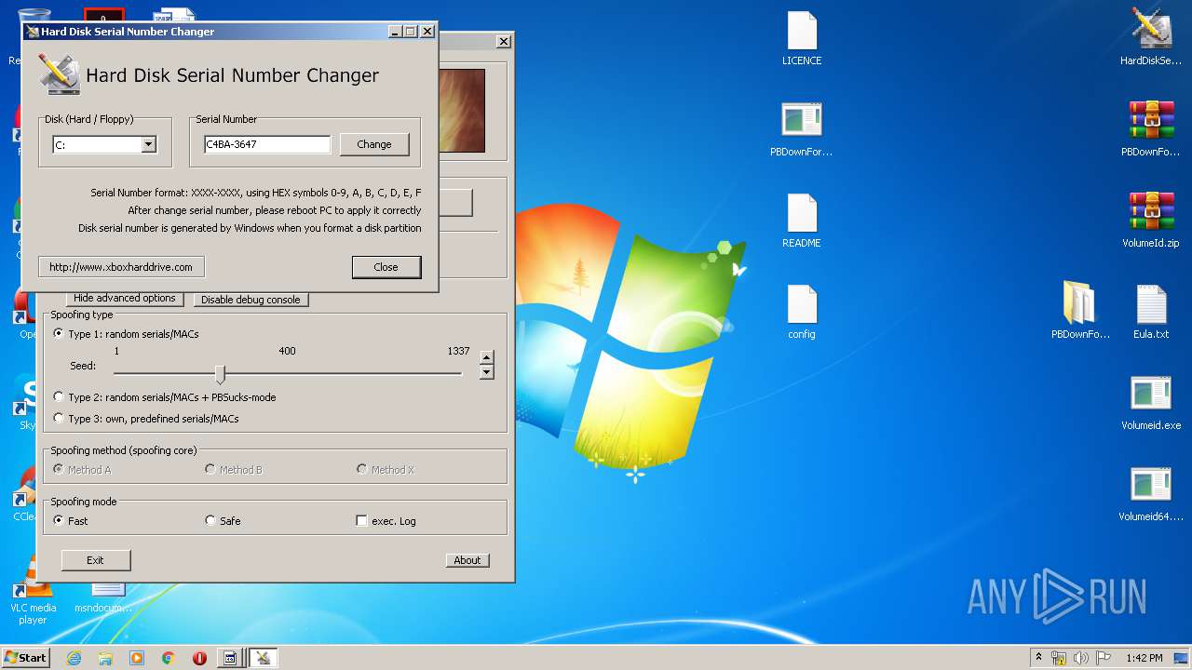The height and width of the screenshot is (670, 1192).
Task: Open the volume control tray icon
Action: (1081, 658)
